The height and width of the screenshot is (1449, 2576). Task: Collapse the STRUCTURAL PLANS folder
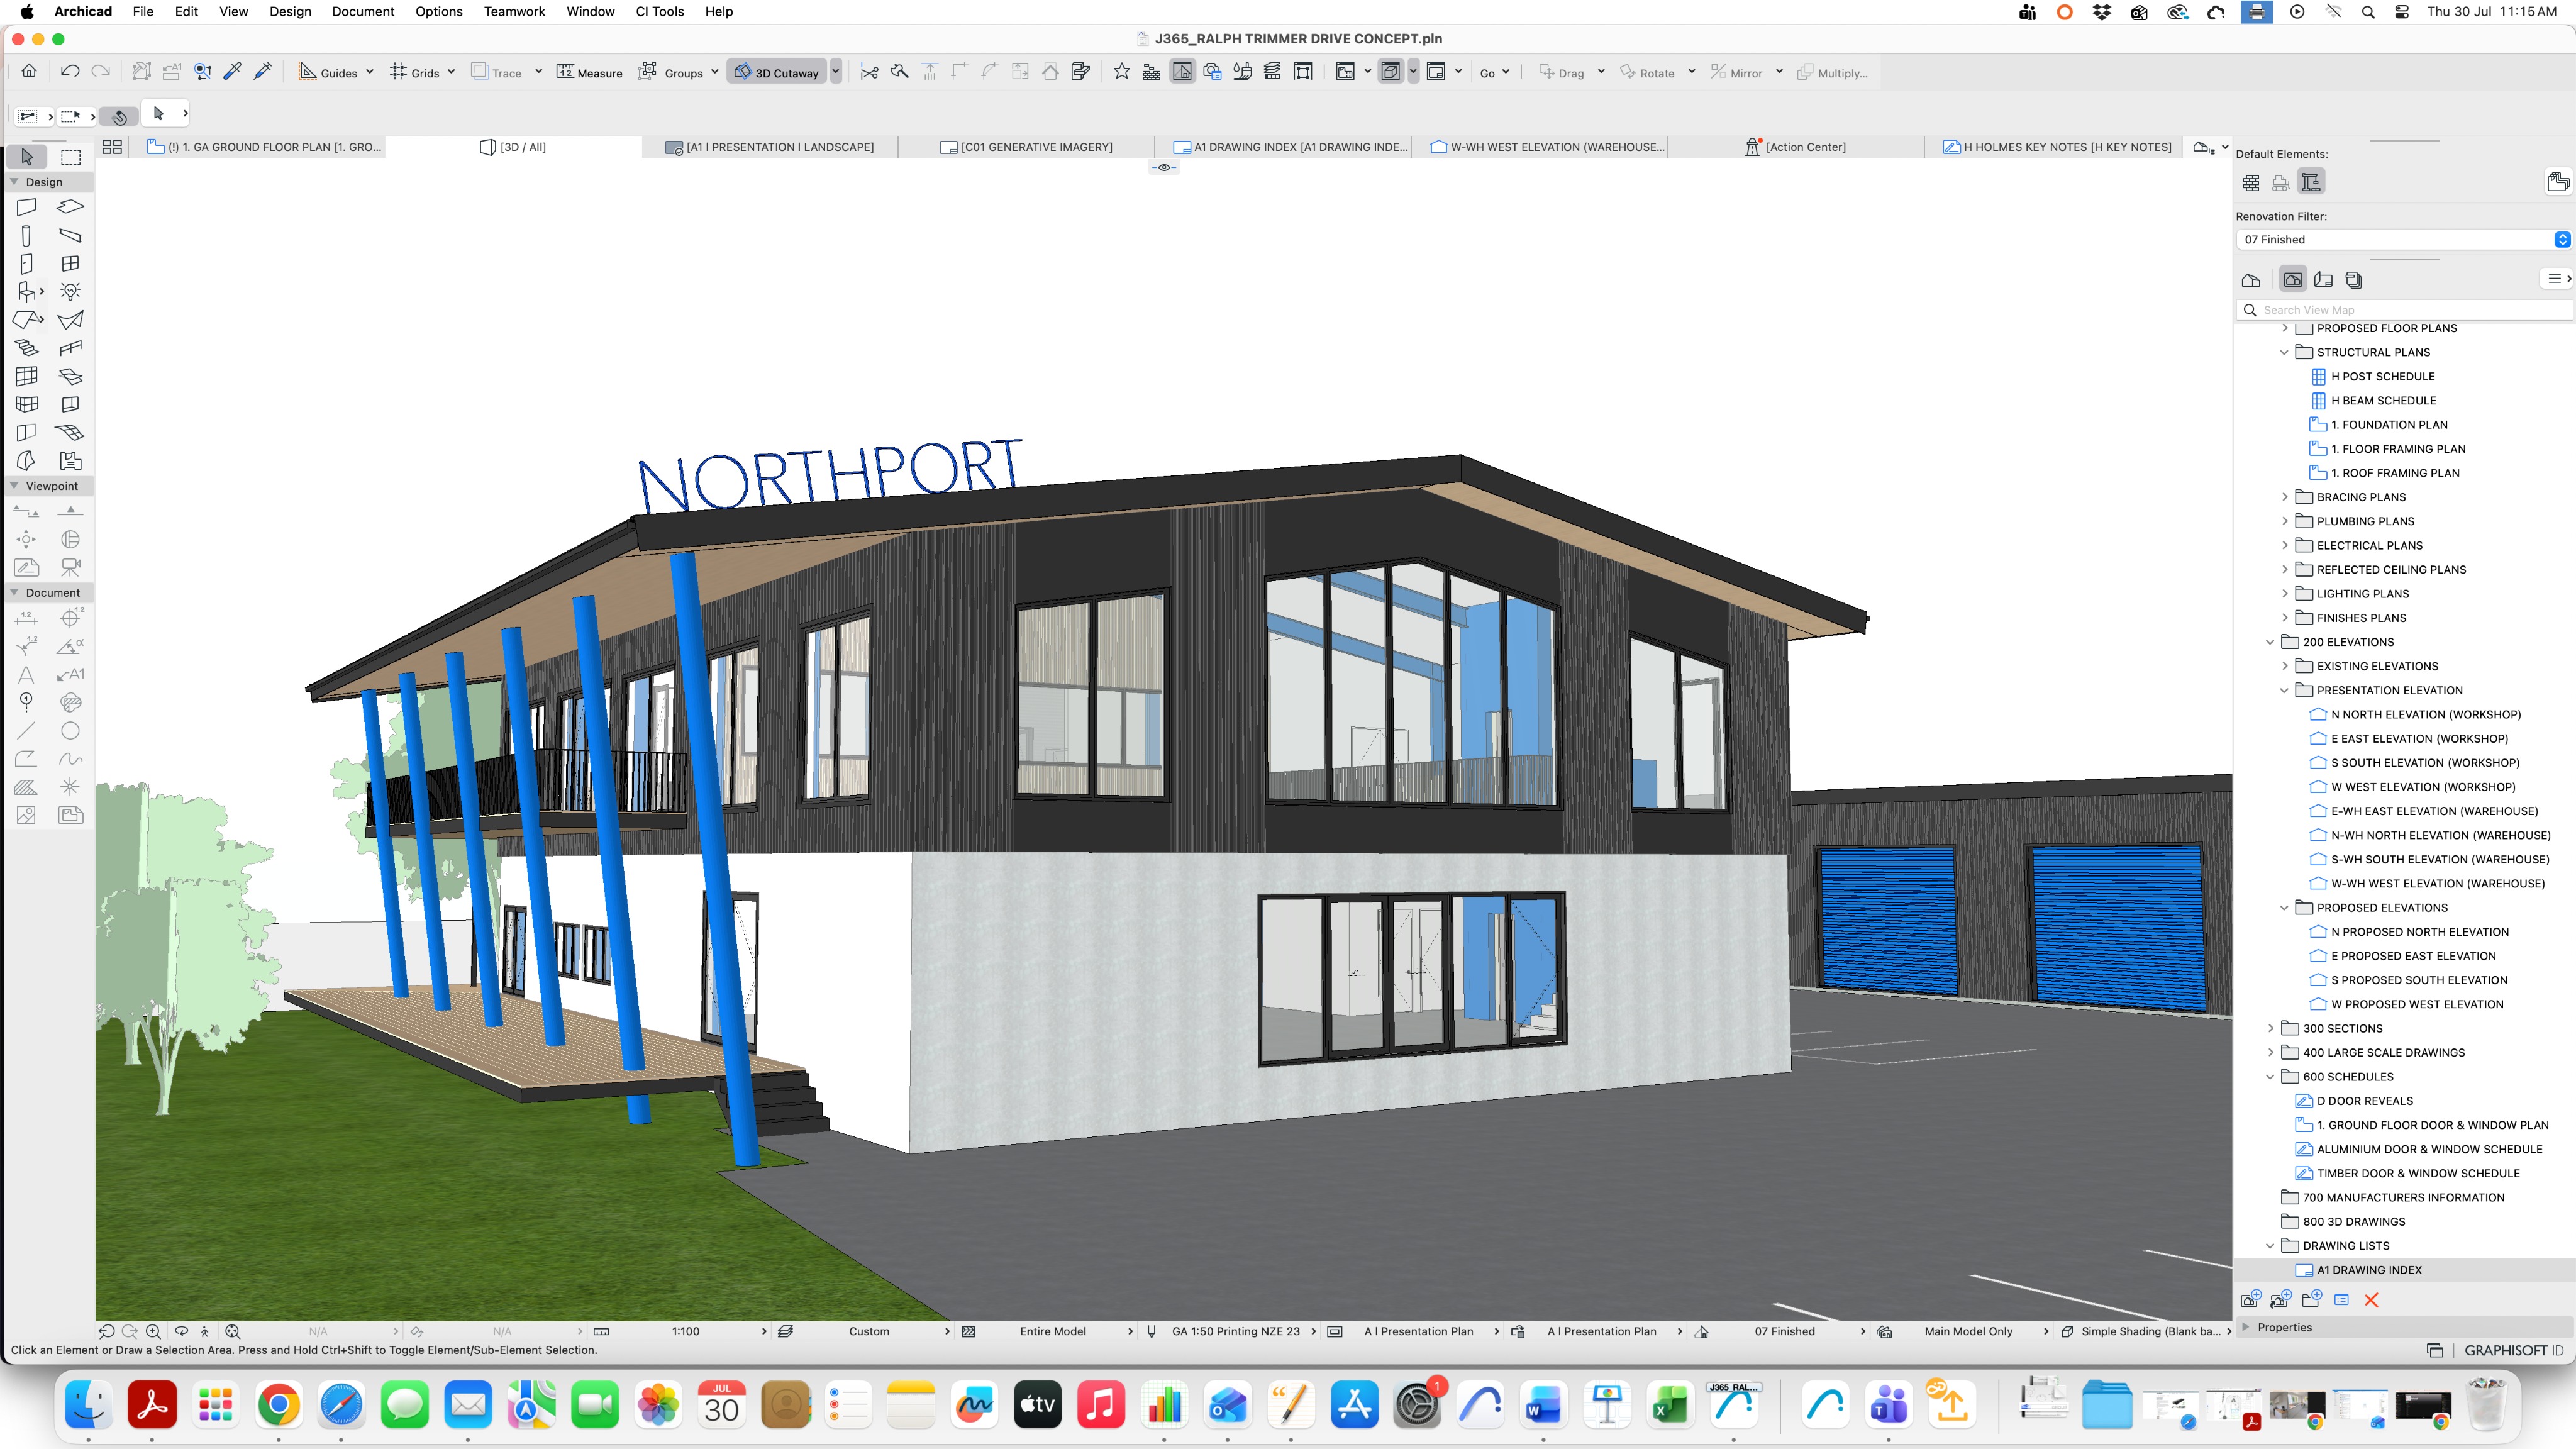(x=2284, y=352)
